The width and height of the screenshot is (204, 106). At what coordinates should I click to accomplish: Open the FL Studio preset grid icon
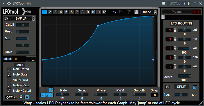164,3
